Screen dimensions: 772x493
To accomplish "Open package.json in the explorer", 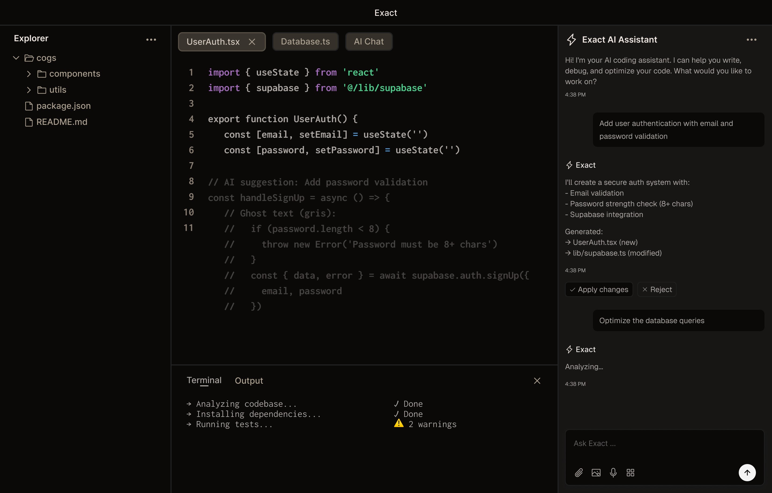I will point(64,106).
